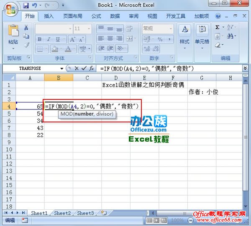Viewport: 251px width, 226px height.
Task: Click the Insert Worksheet tab icon
Action: click(104, 213)
